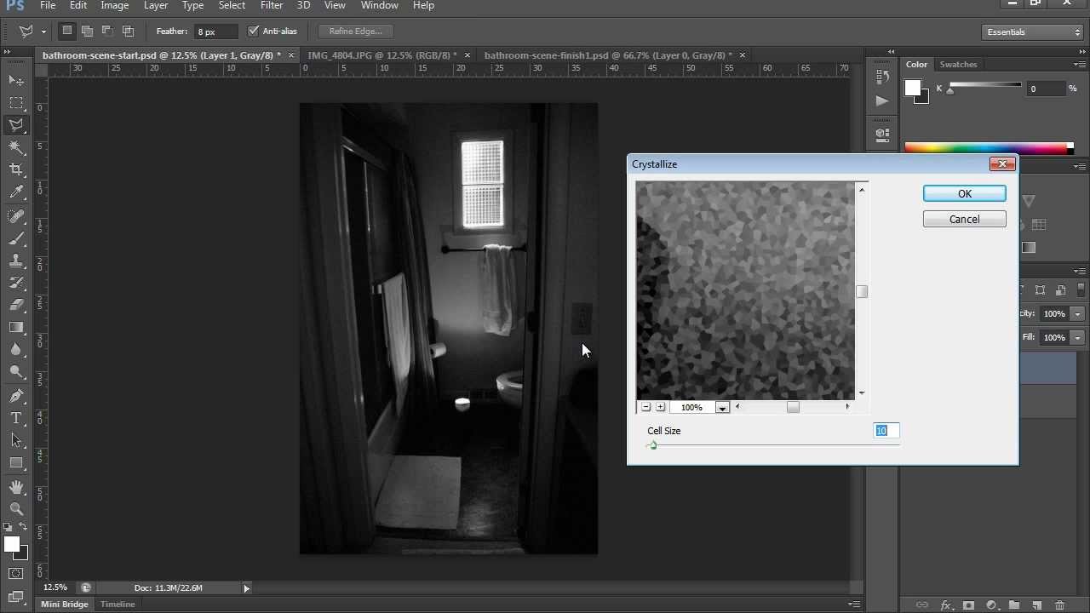This screenshot has height=613, width=1090.
Task: Select New selection mode option
Action: [67, 32]
